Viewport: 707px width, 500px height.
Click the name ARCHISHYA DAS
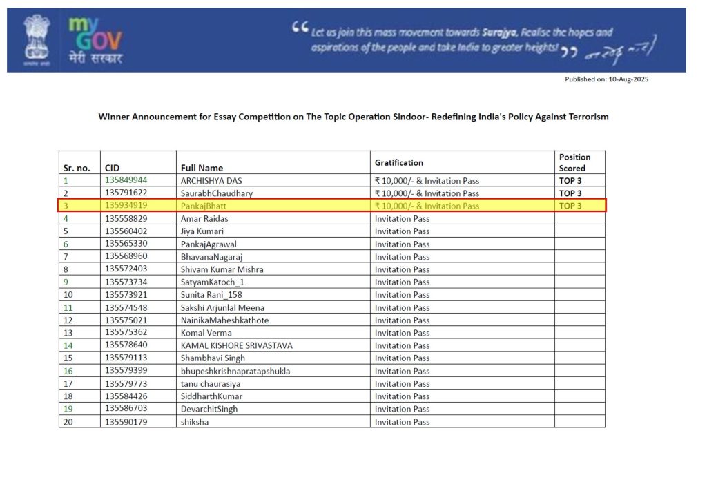(211, 181)
